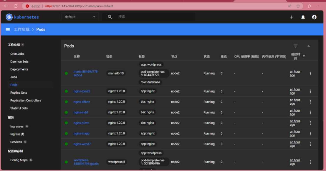This screenshot has width=326, height=171.
Task: Select Pods in sidebar
Action: coord(14,85)
